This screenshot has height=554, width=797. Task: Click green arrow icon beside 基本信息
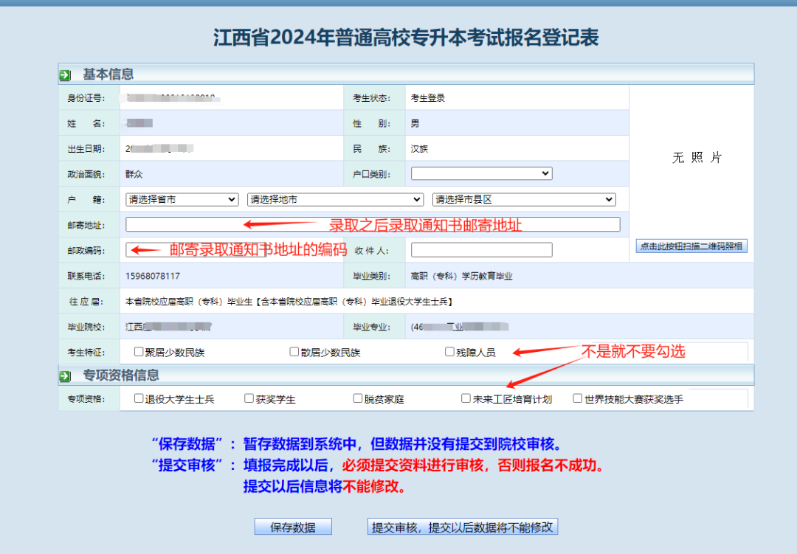66,75
